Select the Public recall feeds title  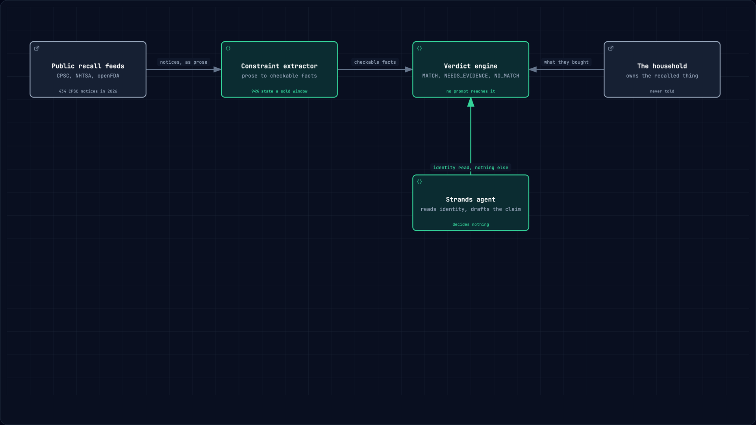(x=88, y=66)
